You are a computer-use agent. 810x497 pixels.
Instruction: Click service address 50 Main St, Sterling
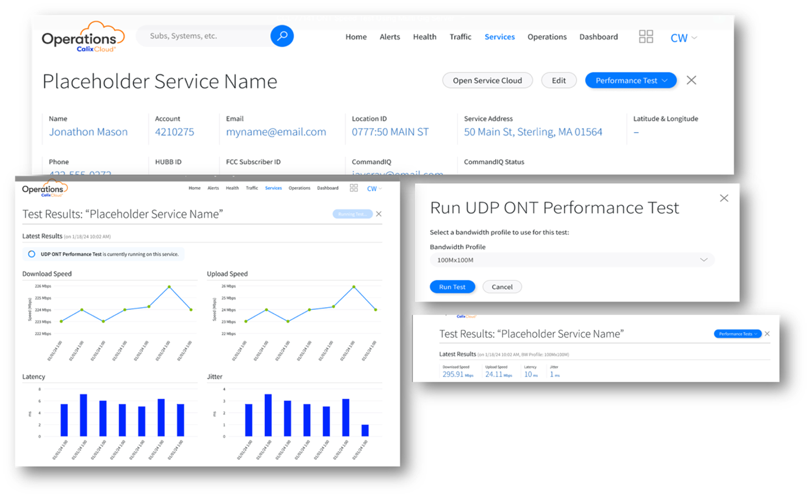pyautogui.click(x=533, y=132)
